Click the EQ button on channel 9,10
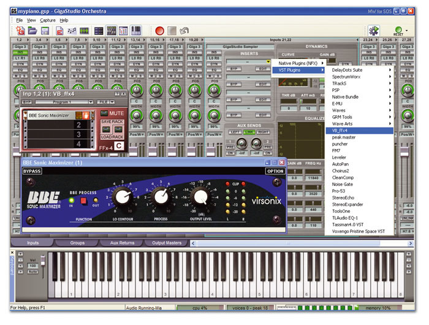 tap(98, 70)
